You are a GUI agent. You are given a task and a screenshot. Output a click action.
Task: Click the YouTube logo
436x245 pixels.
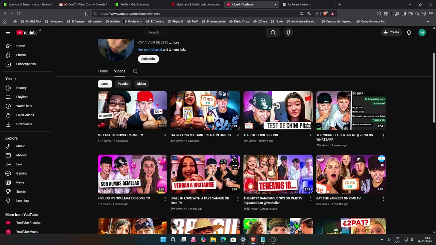pos(27,32)
